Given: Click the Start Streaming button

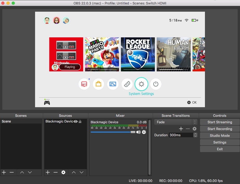Looking at the screenshot, I should (x=220, y=122).
